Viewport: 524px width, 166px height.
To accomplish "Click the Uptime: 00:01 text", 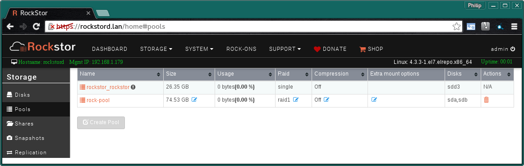I will pyautogui.click(x=496, y=62).
